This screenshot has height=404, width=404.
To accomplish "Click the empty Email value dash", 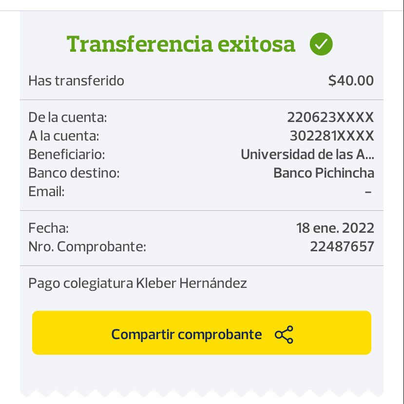I will 368,192.
